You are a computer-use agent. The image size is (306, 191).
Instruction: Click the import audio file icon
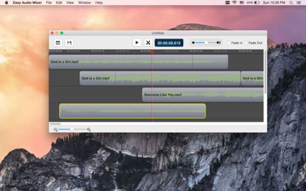click(x=58, y=43)
